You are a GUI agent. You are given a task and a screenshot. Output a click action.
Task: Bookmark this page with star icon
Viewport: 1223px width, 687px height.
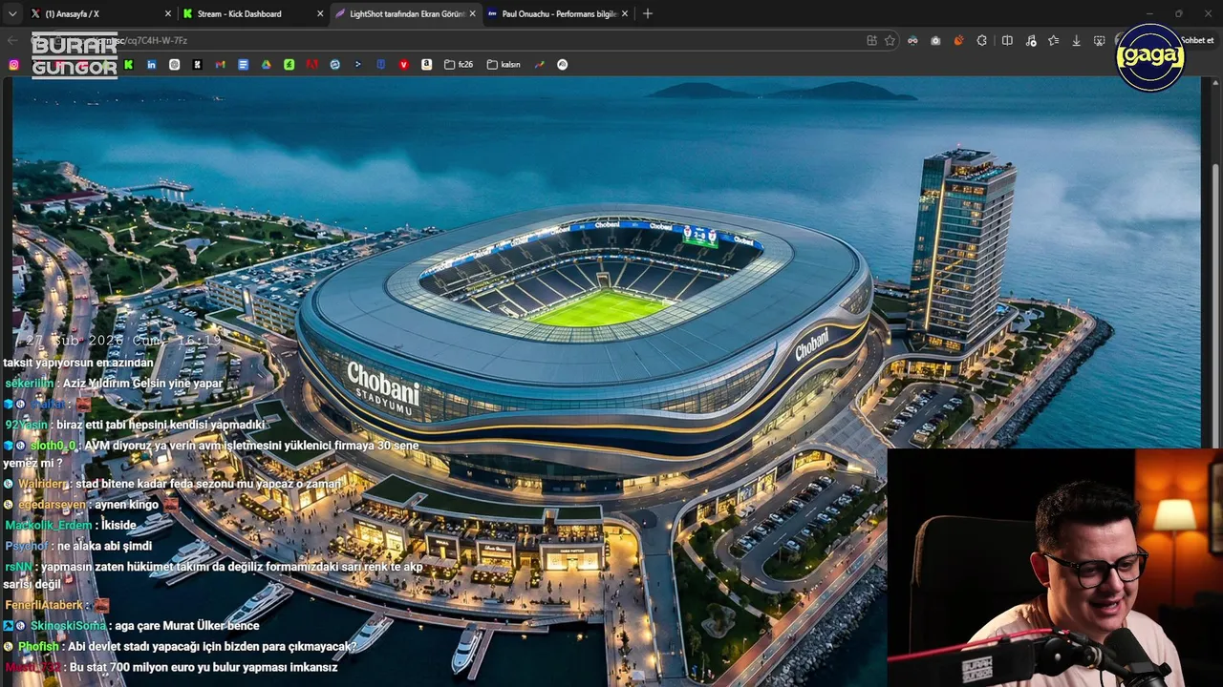point(890,40)
